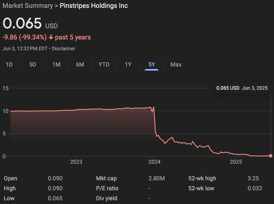The height and width of the screenshot is (204, 274).
Task: Switch to the 1Y chart view
Action: (128, 64)
